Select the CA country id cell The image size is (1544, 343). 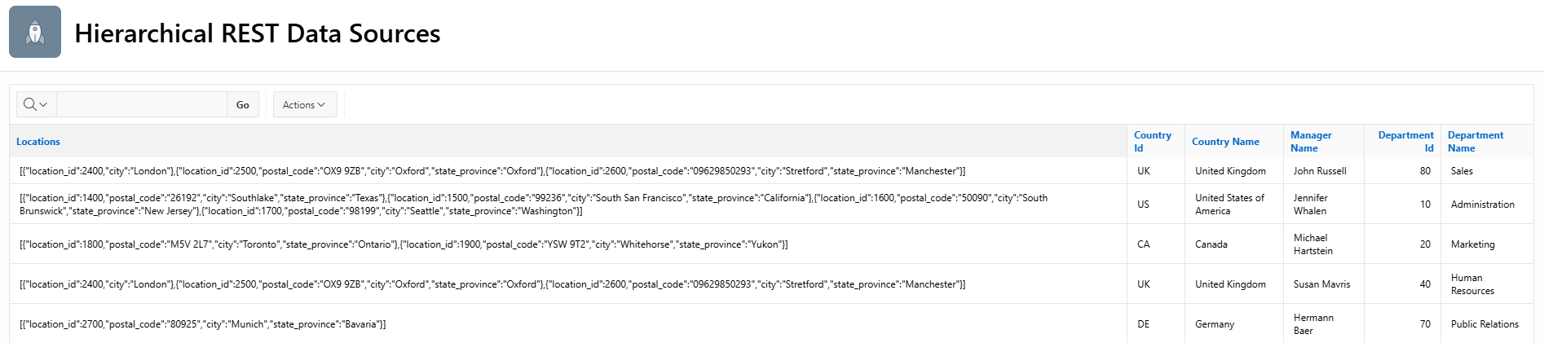coord(1156,244)
